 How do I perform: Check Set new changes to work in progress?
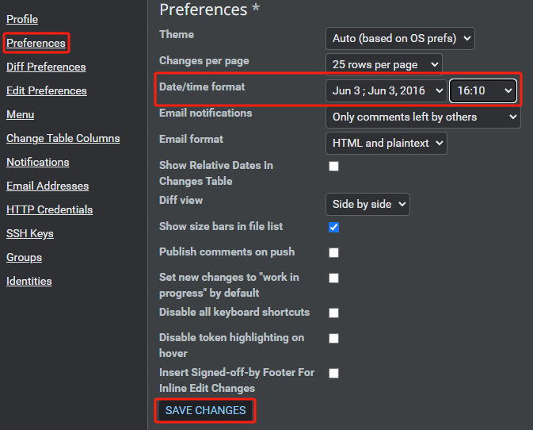coord(334,278)
